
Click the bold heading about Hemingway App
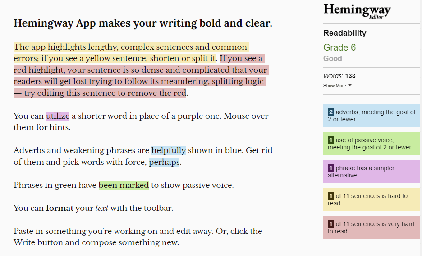click(x=143, y=23)
